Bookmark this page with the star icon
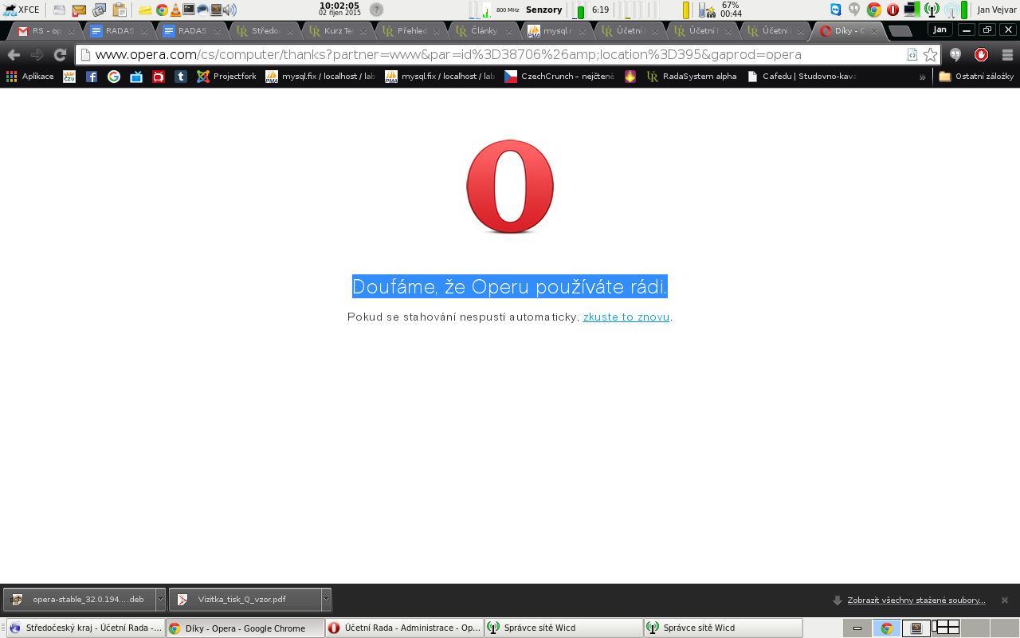 coord(930,55)
